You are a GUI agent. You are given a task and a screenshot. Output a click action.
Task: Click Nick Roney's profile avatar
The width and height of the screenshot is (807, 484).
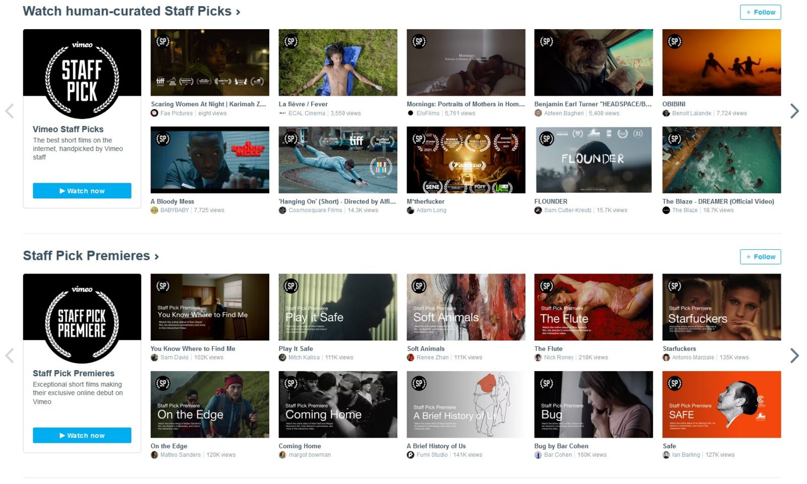[x=539, y=357]
